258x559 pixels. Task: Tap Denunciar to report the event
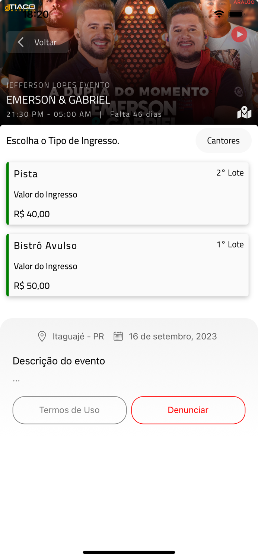188,410
